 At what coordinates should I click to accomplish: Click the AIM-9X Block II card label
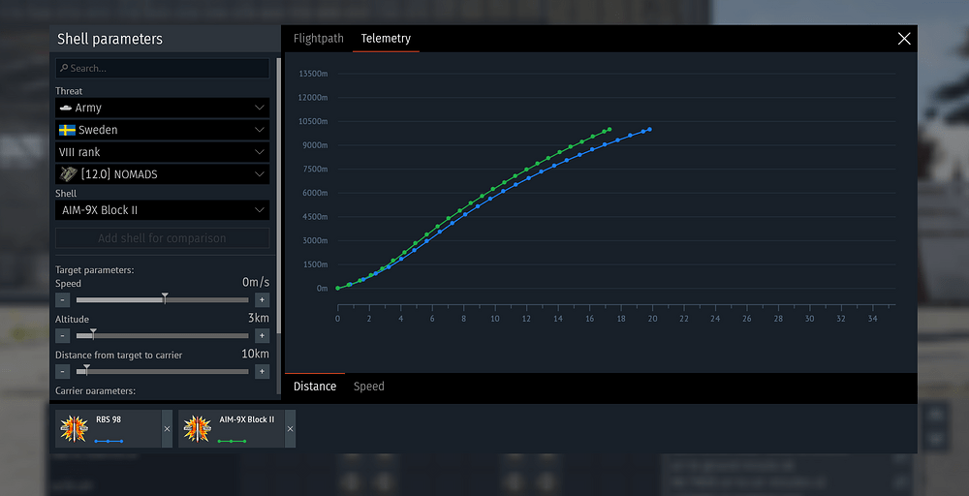click(x=246, y=419)
